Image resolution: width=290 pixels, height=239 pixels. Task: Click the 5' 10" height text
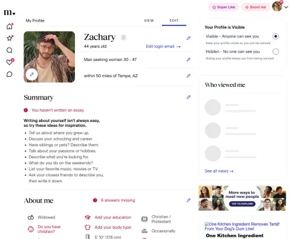[x=108, y=237]
